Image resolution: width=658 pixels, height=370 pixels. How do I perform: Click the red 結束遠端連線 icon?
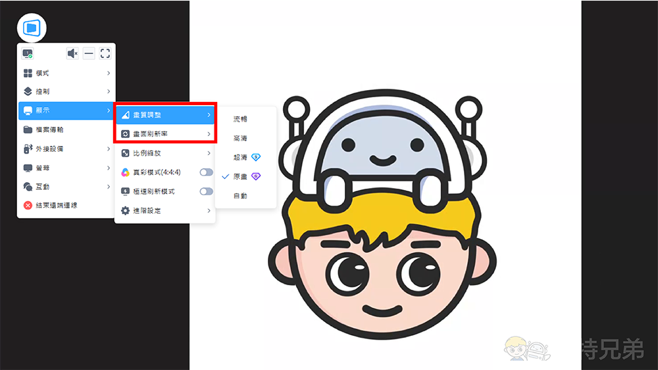pyautogui.click(x=28, y=206)
